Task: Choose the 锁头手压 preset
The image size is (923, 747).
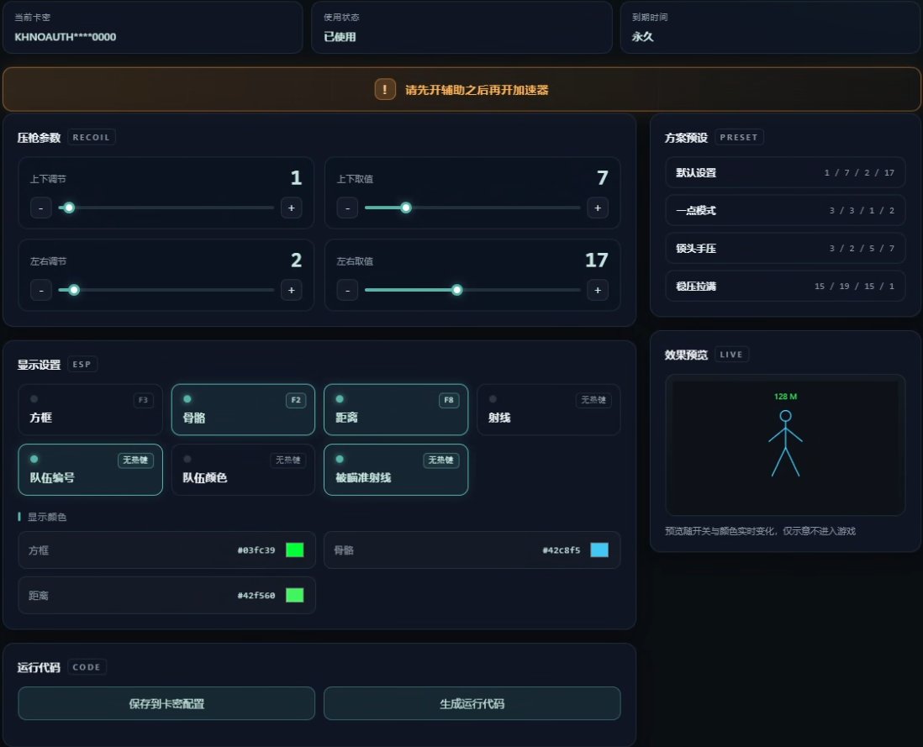Action: [784, 248]
